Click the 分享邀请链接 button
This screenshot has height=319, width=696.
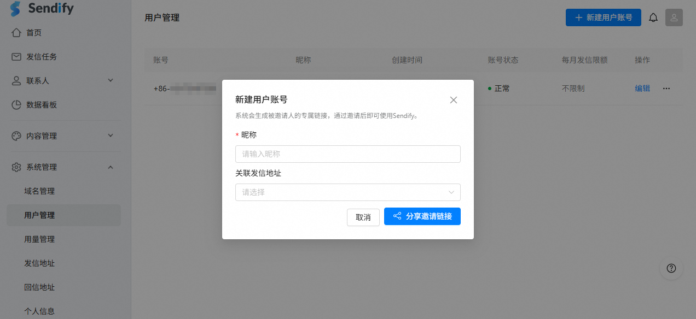422,216
